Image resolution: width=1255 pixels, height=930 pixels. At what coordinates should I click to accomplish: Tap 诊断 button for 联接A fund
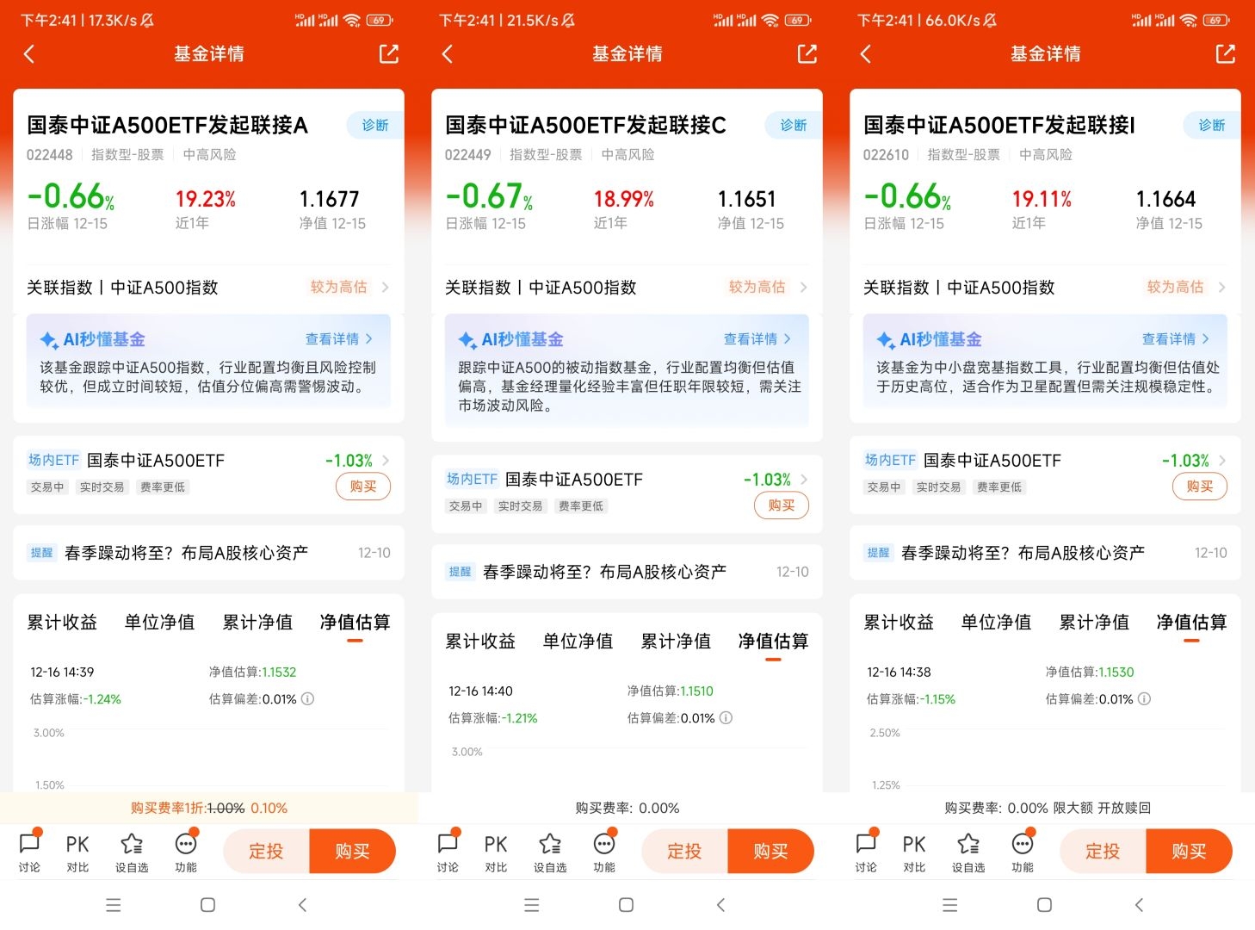(x=374, y=126)
